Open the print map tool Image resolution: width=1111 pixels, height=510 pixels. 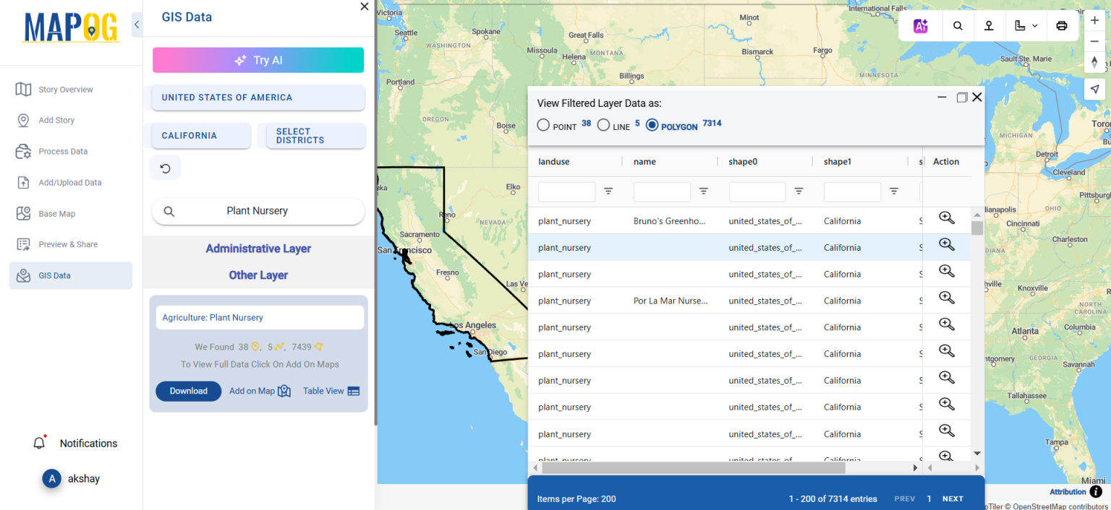tap(1061, 25)
